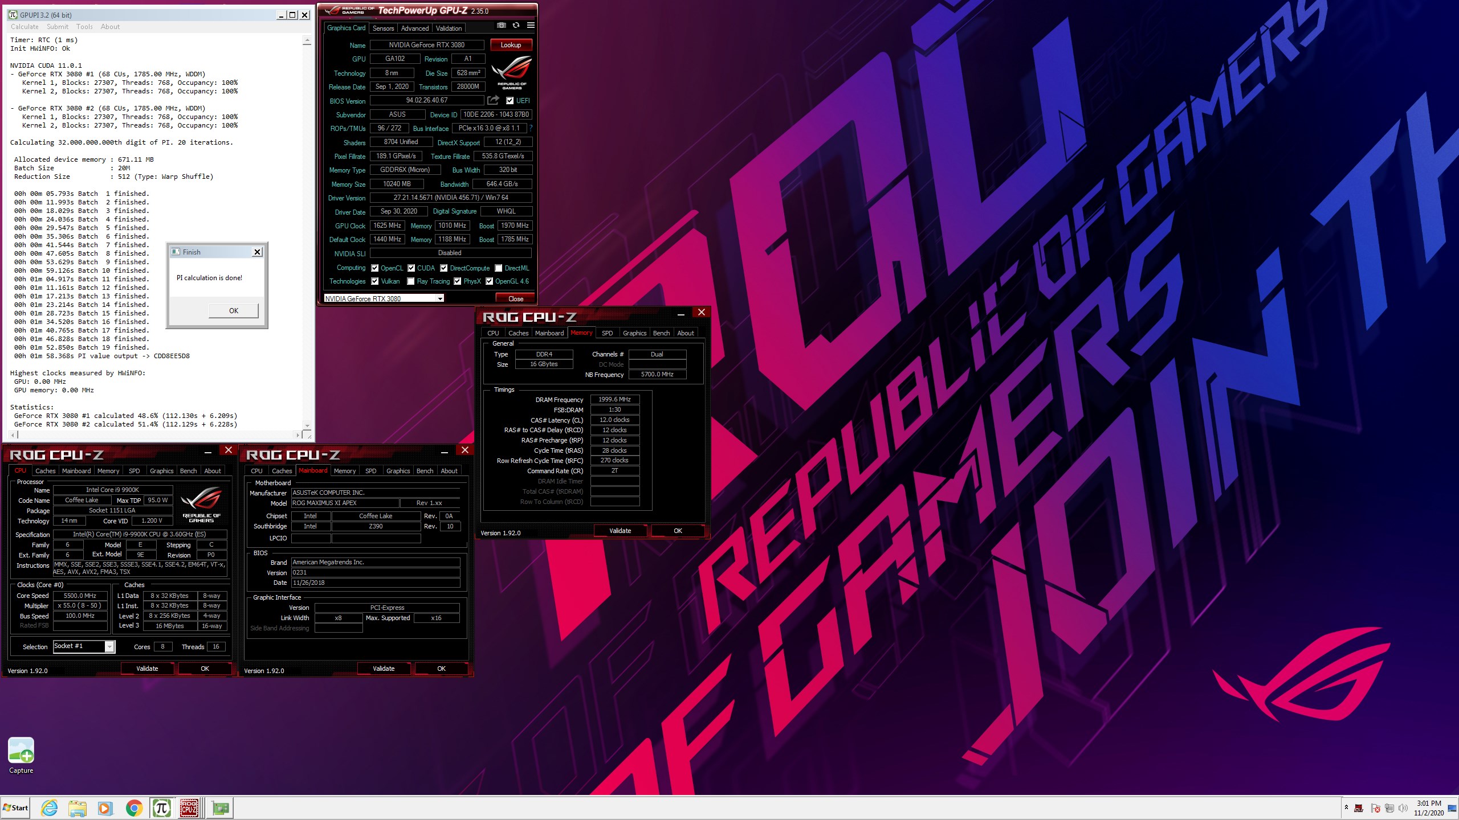This screenshot has height=820, width=1459.
Task: Open the Calculate menu in GPUPI
Action: [25, 27]
